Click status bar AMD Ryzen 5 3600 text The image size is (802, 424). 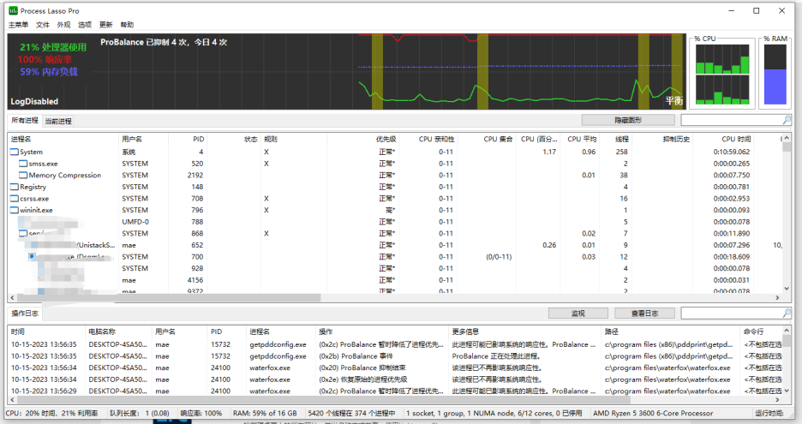click(653, 413)
